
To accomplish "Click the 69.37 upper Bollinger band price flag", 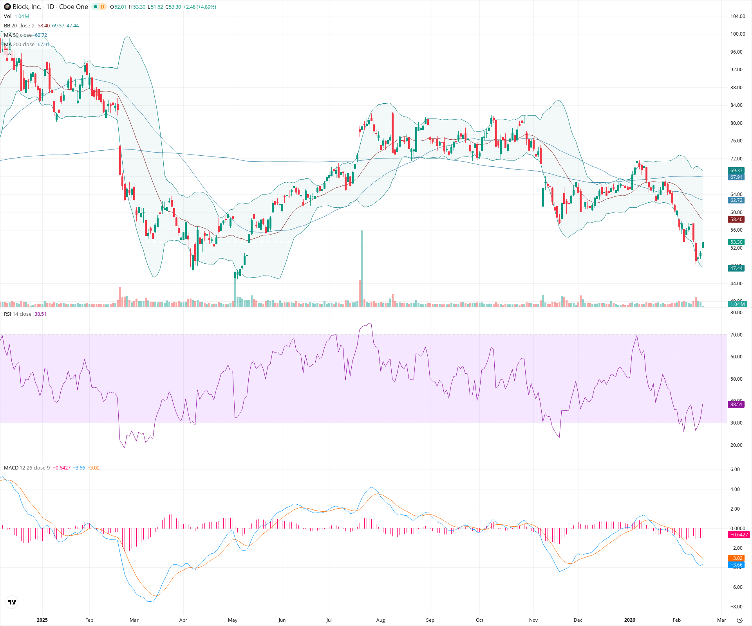I will tap(736, 171).
